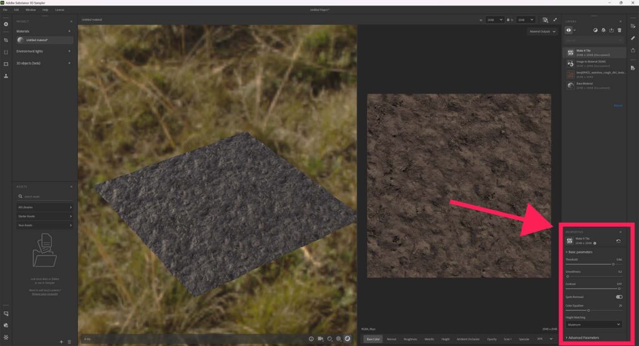Viewport: 639px width, 346px height.
Task: Select the Untitled material item
Action: click(45, 40)
